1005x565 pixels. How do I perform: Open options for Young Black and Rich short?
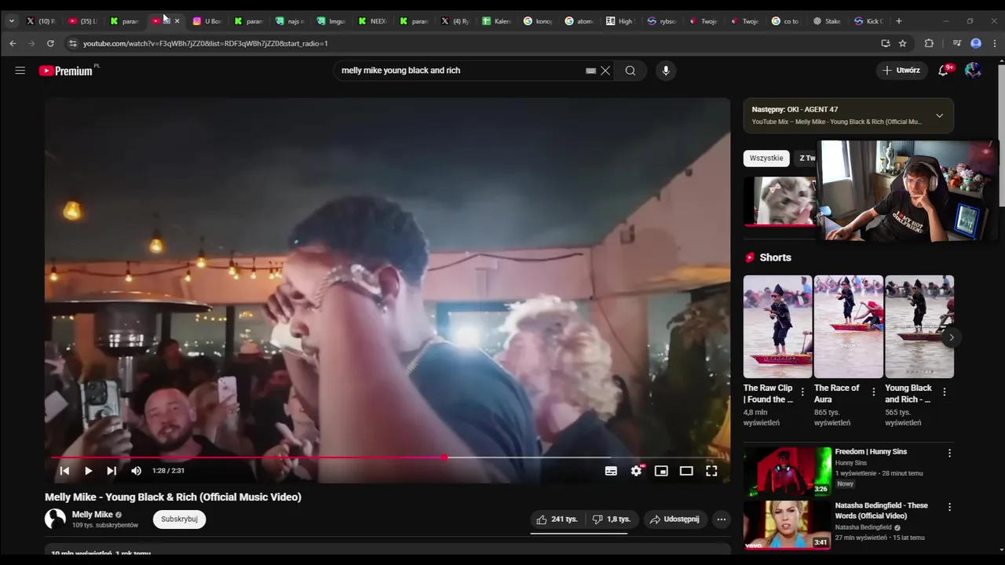944,392
